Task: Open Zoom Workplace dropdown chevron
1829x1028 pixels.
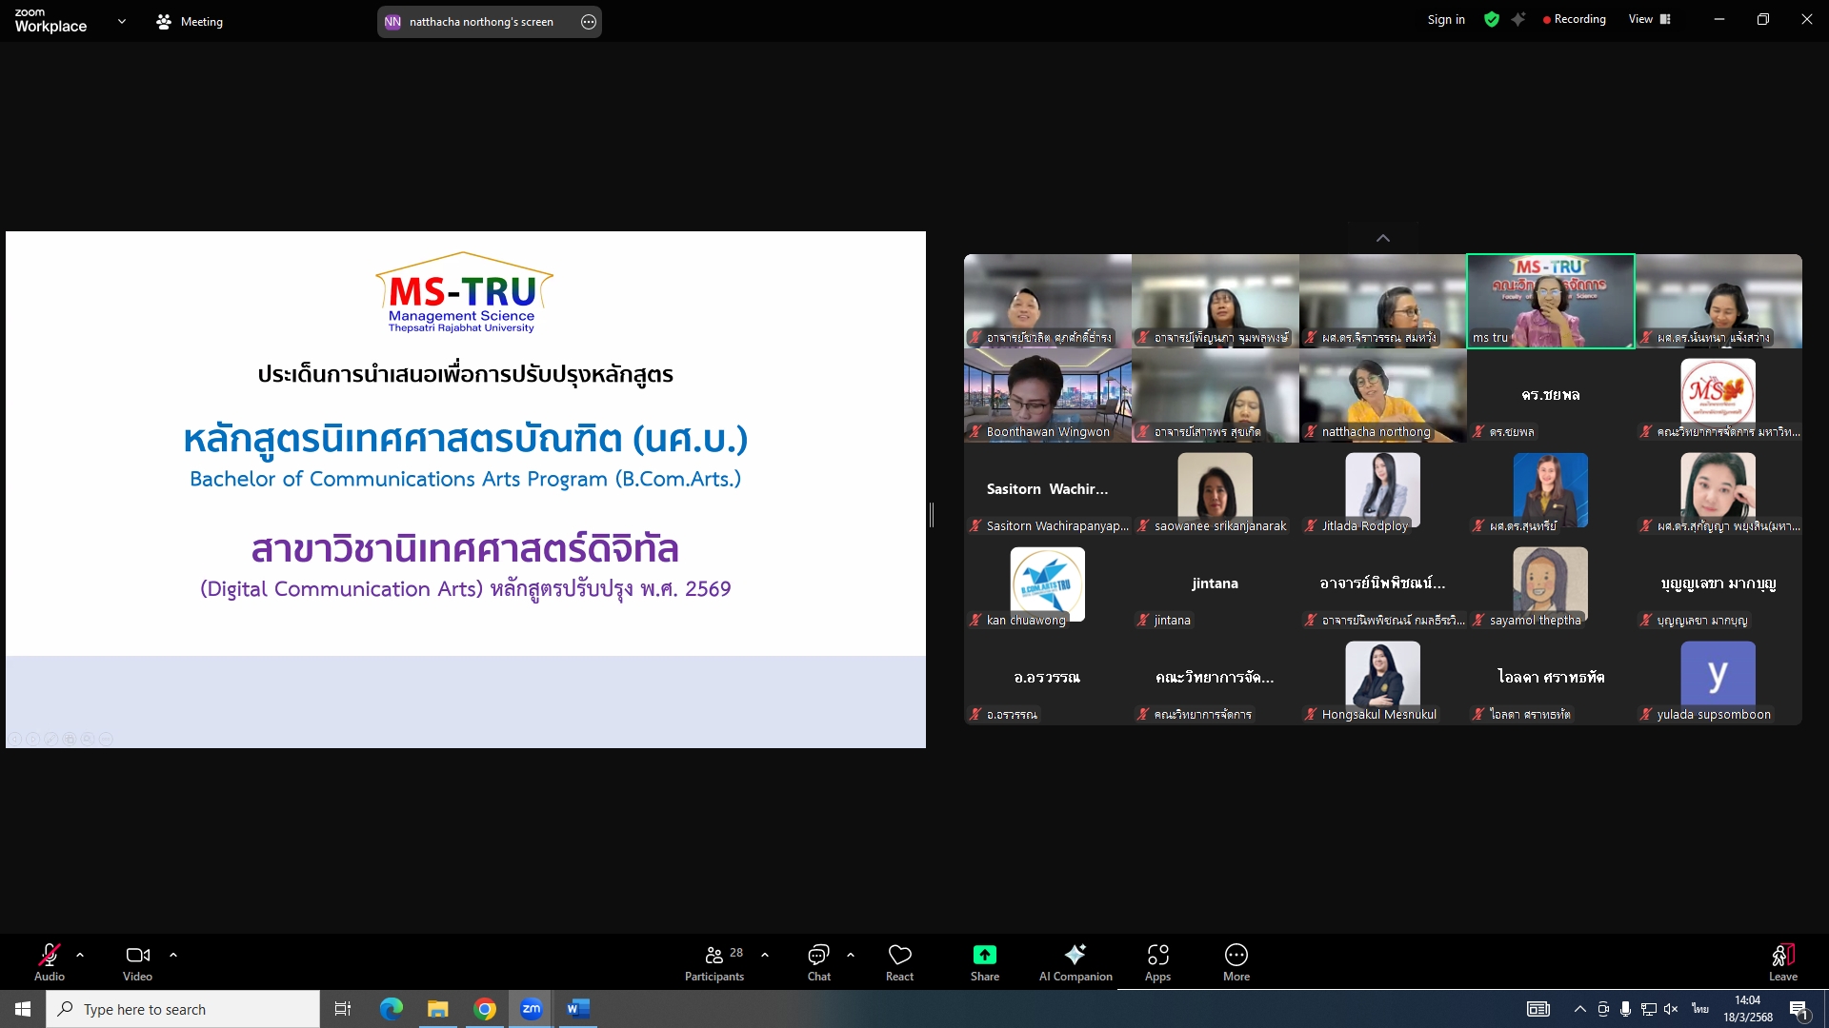Action: [x=121, y=21]
